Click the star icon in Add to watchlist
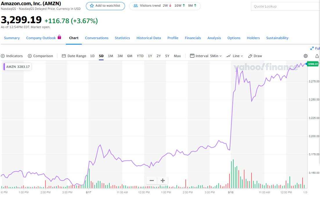Screen dimensions: 320x198 pyautogui.click(x=92, y=6)
